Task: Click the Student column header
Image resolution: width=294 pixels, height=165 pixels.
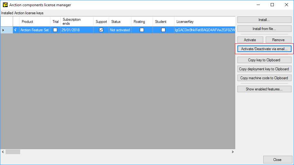Action: click(x=163, y=21)
